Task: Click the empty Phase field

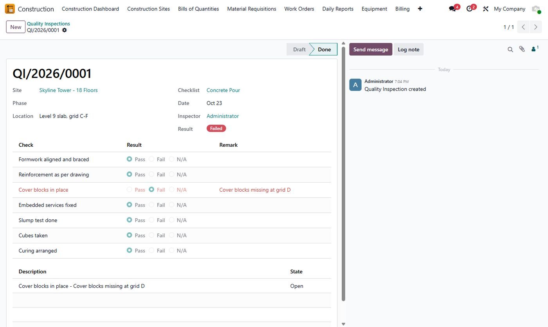Action: (102, 103)
